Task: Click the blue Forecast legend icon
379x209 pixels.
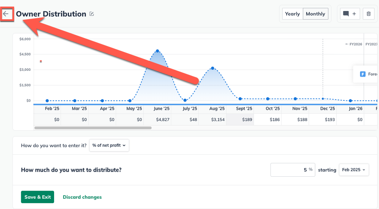Action: click(x=362, y=74)
